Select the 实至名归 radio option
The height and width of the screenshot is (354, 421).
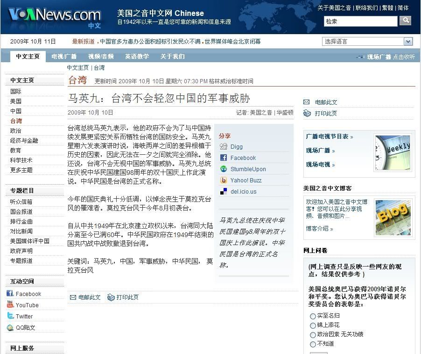[x=313, y=316]
